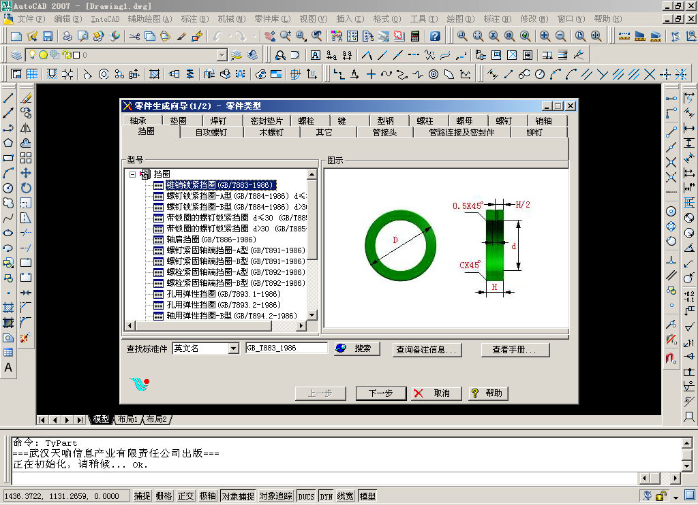The width and height of the screenshot is (698, 505).
Task: Select the Array modify tool
Action: click(26, 158)
